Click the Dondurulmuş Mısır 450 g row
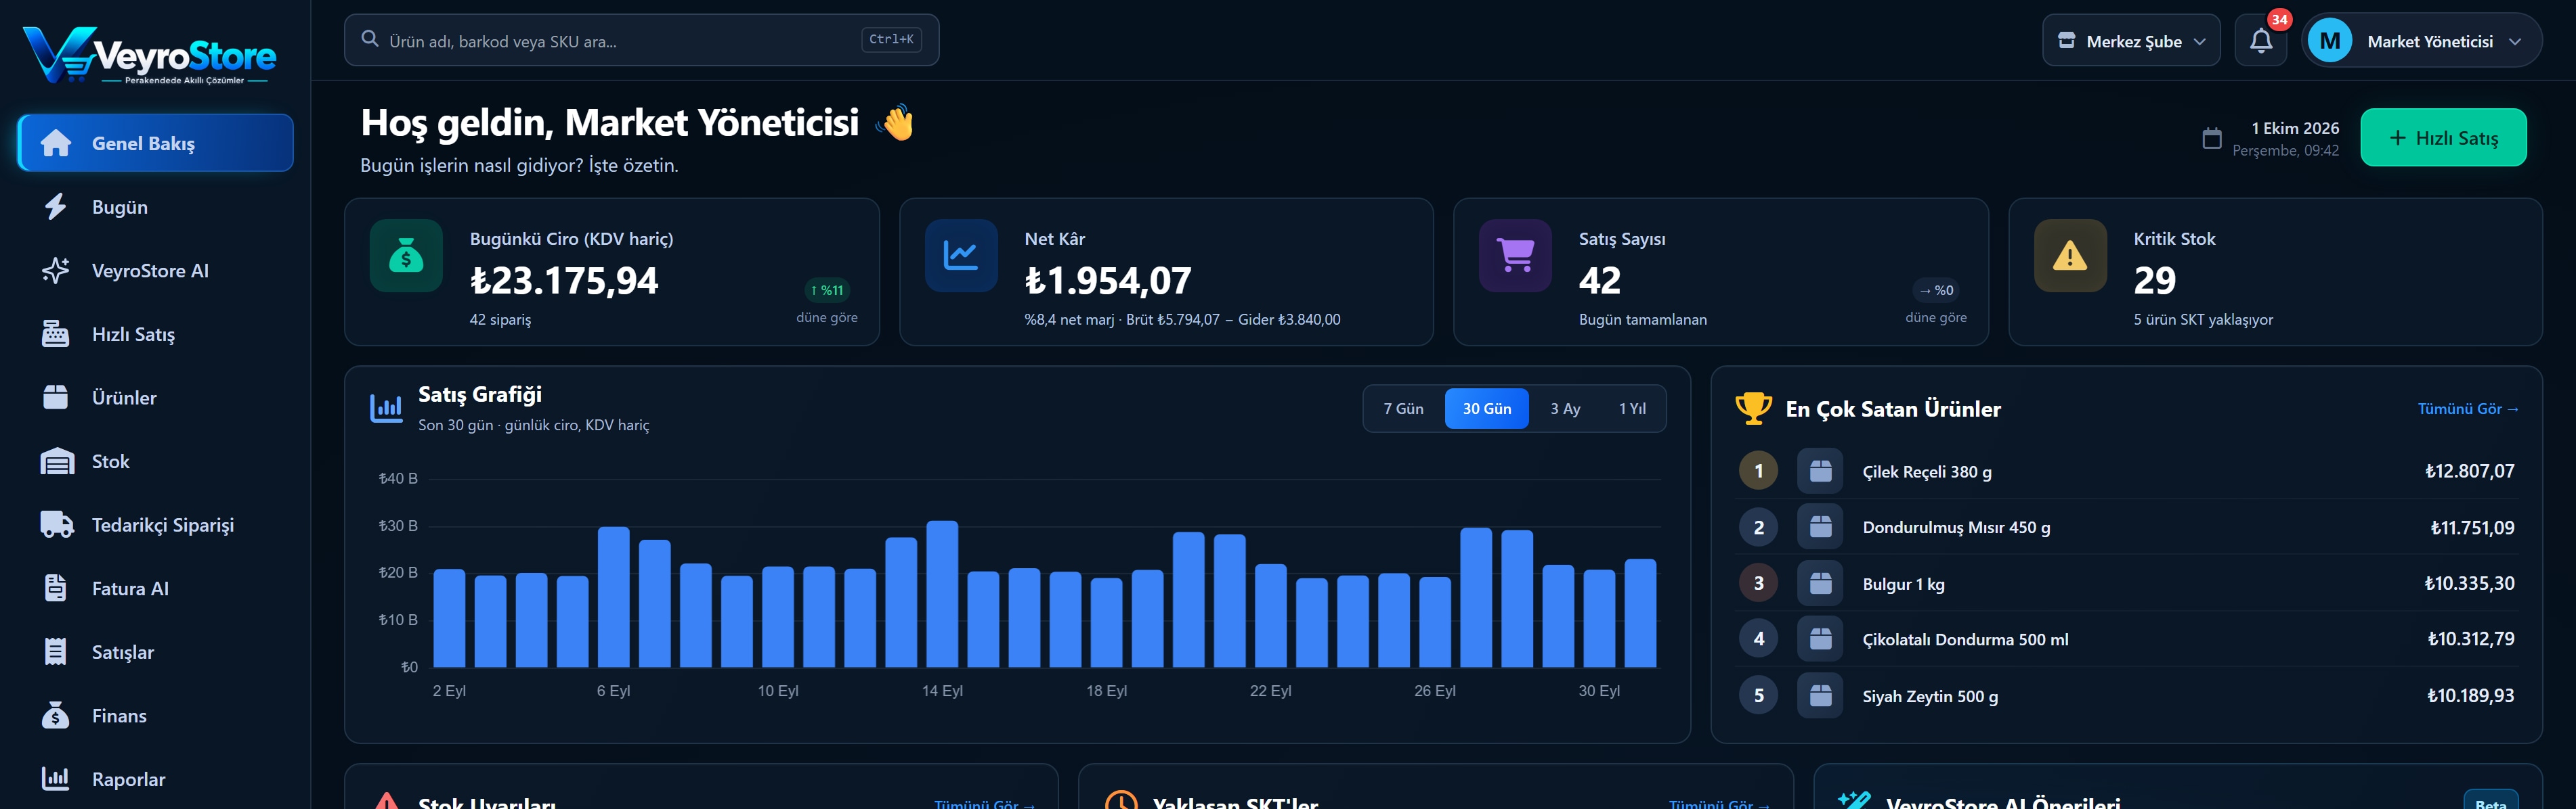This screenshot has height=809, width=2576. click(2126, 528)
